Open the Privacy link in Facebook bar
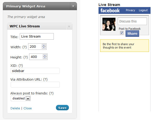Viewport: 156px width, 120px height. (x=130, y=10)
